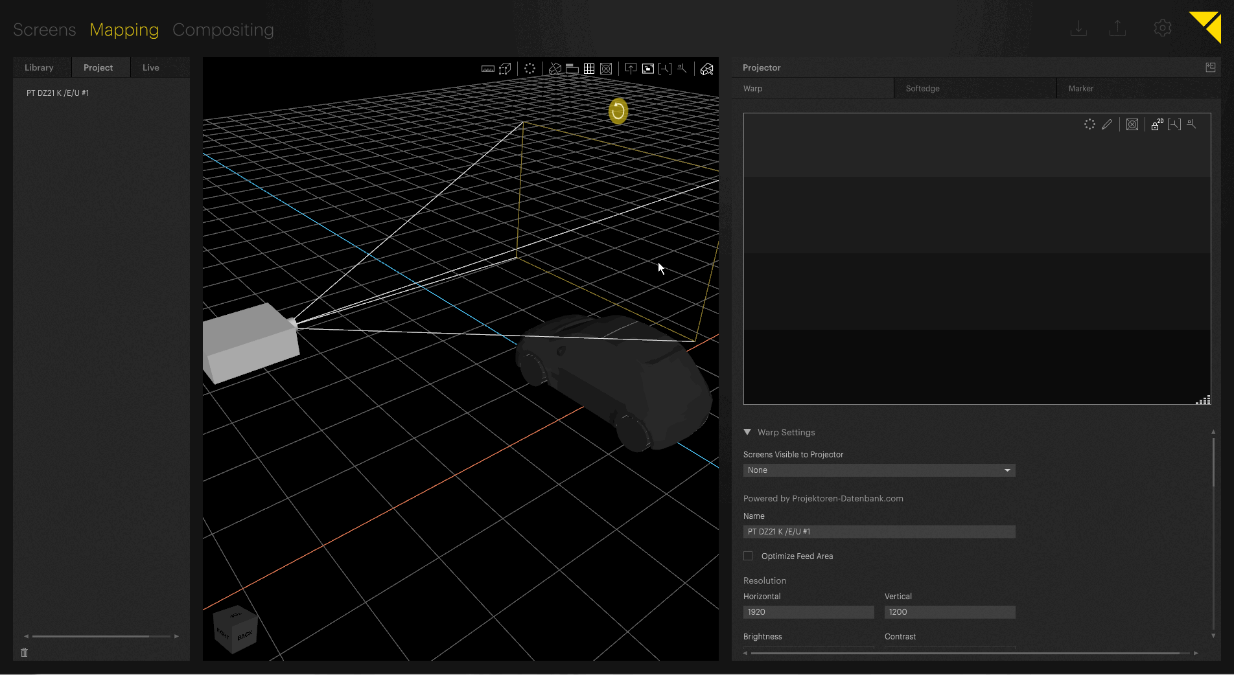Click the projector with cursor icon in the viewport
1234x675 pixels.
tap(707, 69)
